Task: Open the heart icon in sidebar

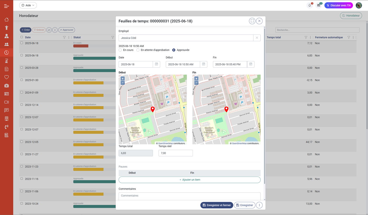Action: point(7,77)
